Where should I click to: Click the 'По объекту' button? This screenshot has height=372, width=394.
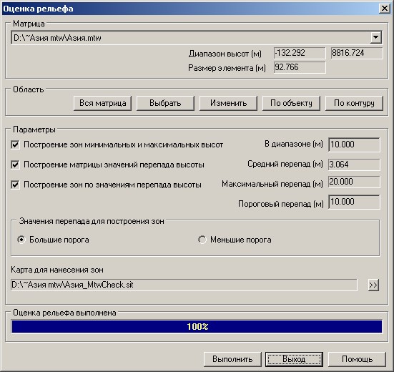click(291, 103)
